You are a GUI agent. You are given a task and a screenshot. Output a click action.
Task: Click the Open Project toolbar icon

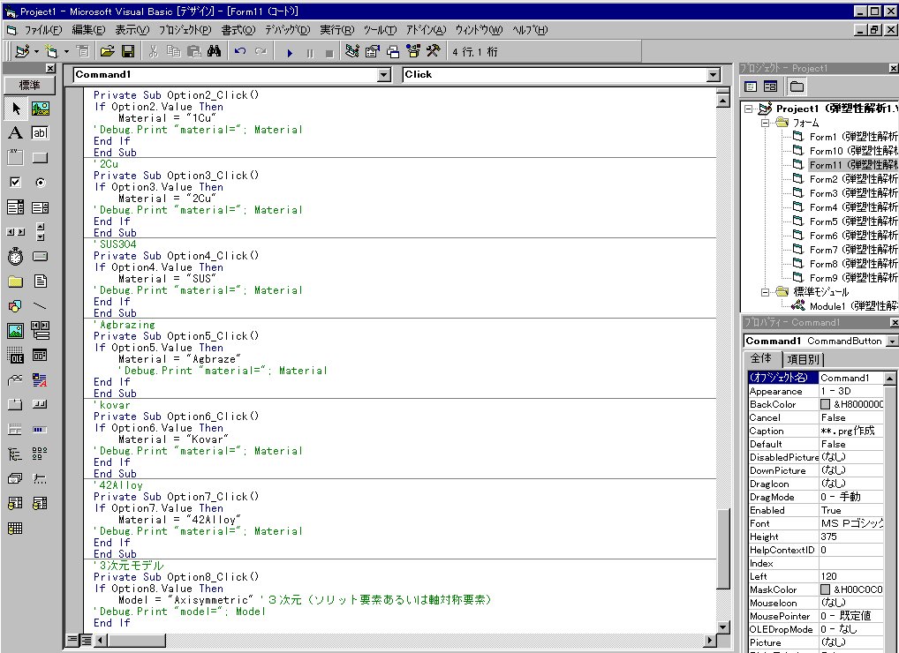(x=107, y=51)
